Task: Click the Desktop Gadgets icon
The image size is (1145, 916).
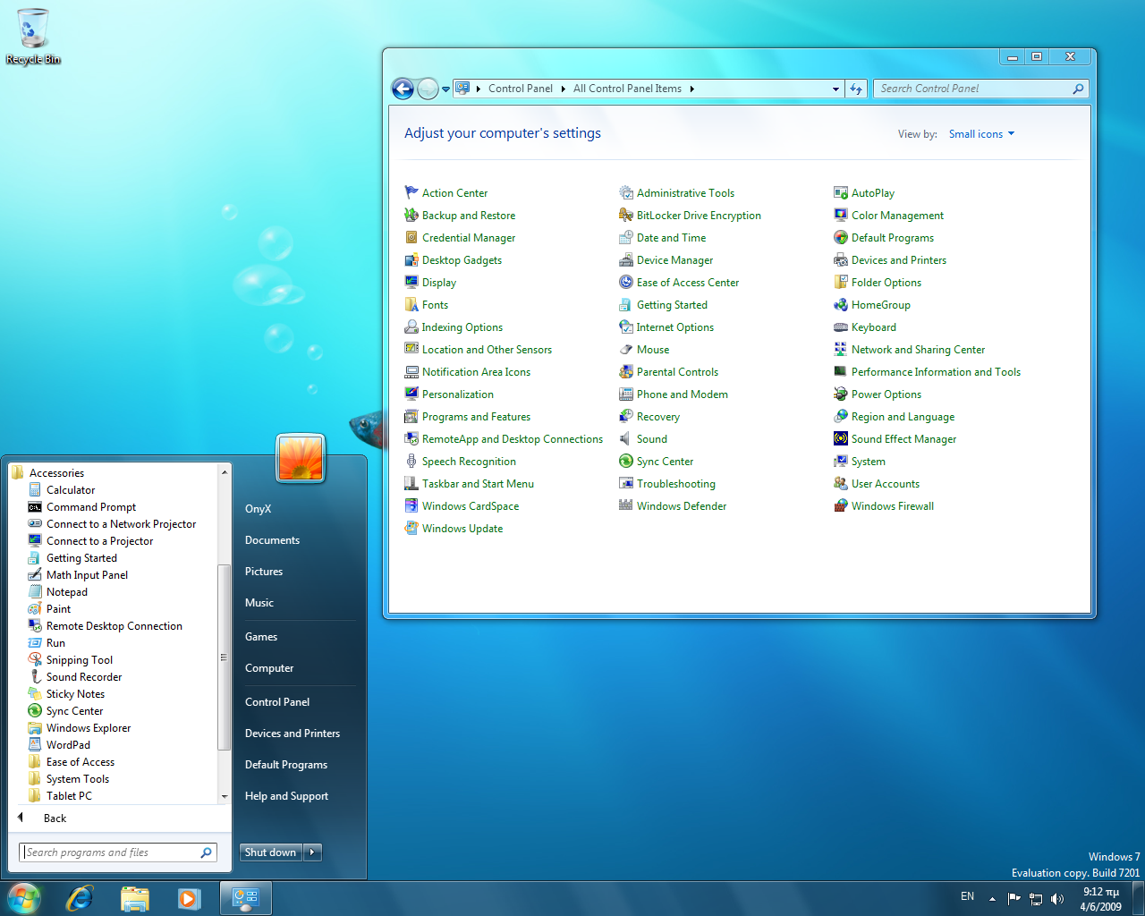Action: click(x=411, y=259)
